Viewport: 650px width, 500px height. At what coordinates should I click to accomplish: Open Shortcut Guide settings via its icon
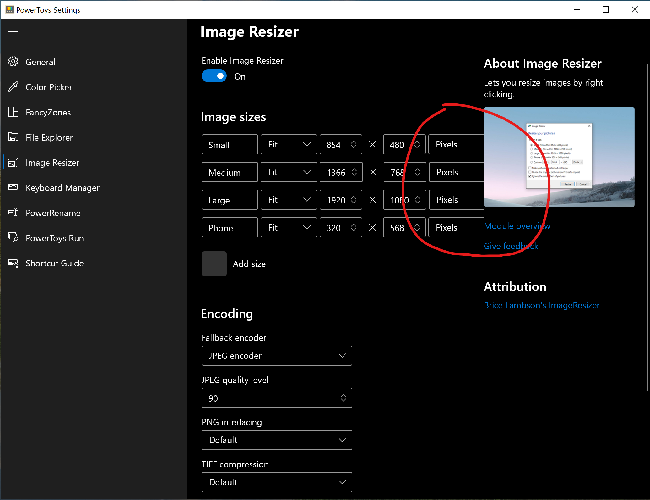tap(13, 263)
